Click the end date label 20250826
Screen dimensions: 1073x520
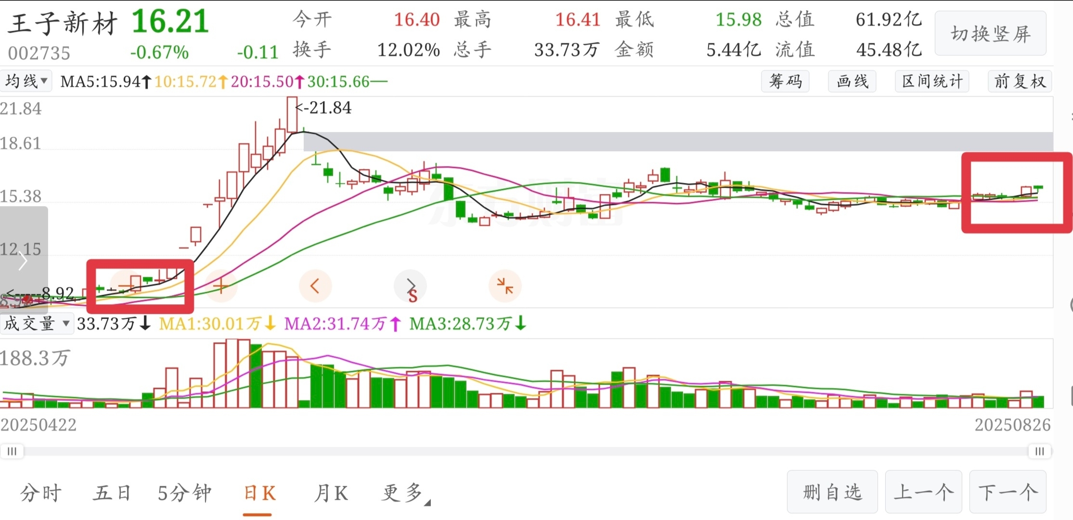(1012, 425)
